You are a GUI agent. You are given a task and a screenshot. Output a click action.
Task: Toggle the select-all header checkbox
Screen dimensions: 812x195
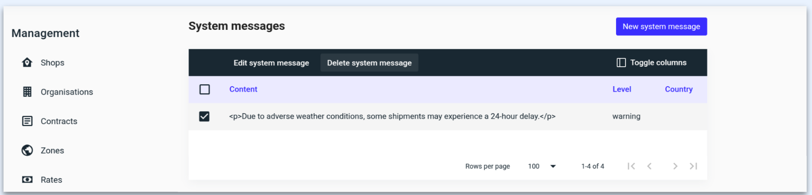(205, 89)
